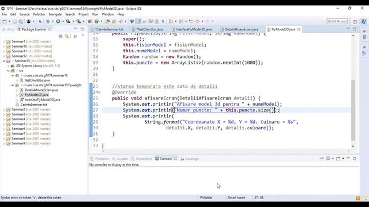This screenshot has height=207, width=369.
Task: Maximize the Console panel
Action: [x=355, y=159]
